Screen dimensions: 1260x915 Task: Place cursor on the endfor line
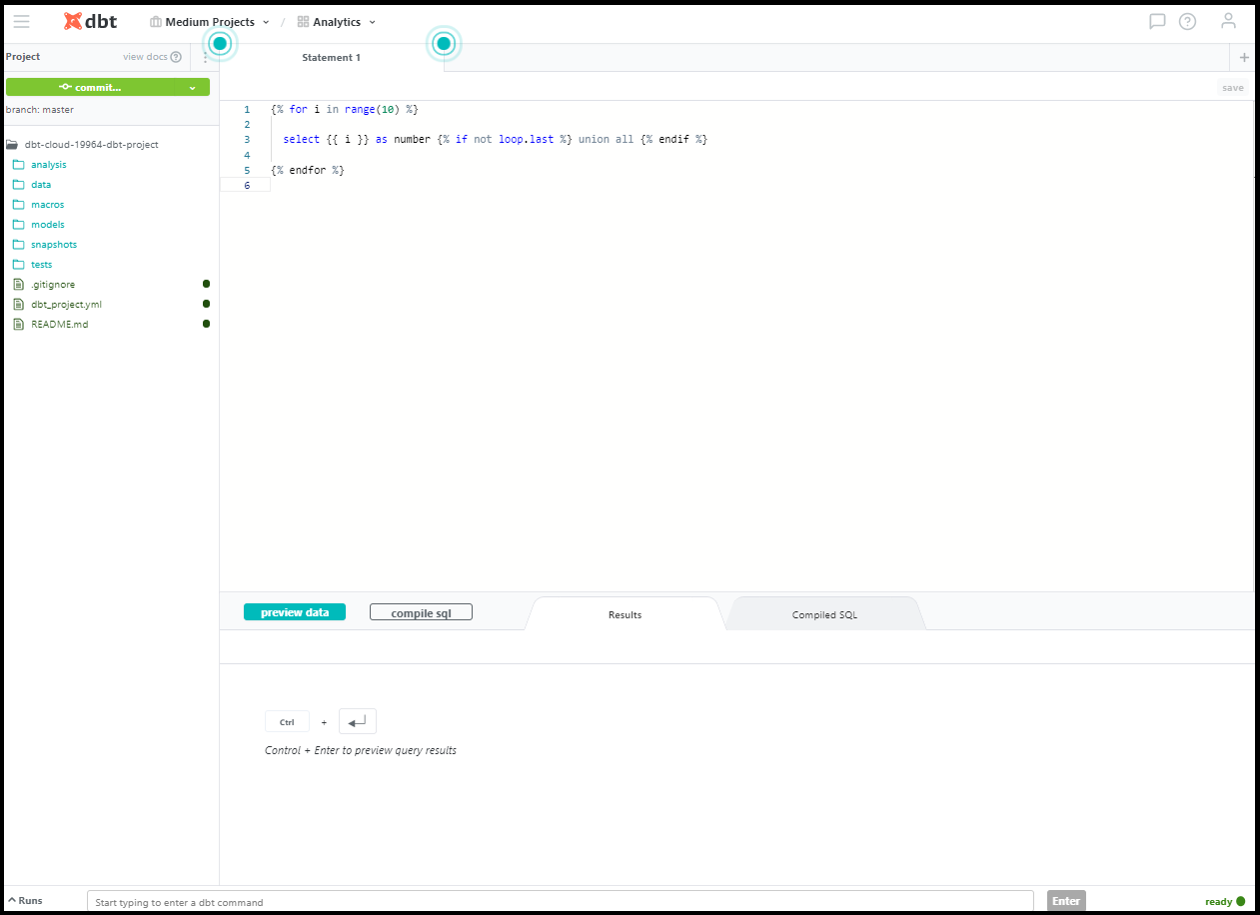(x=307, y=171)
